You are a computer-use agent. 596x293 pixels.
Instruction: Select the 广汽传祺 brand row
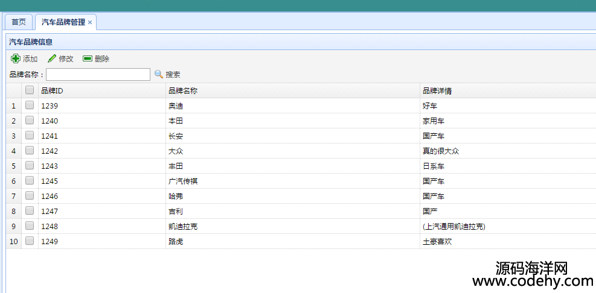click(x=301, y=181)
